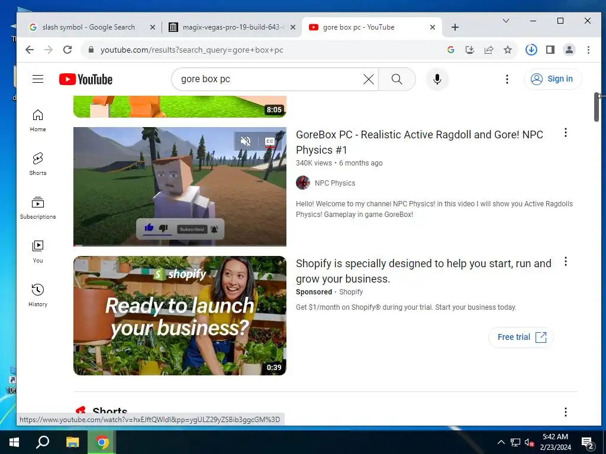View site information lock icon

(91, 50)
